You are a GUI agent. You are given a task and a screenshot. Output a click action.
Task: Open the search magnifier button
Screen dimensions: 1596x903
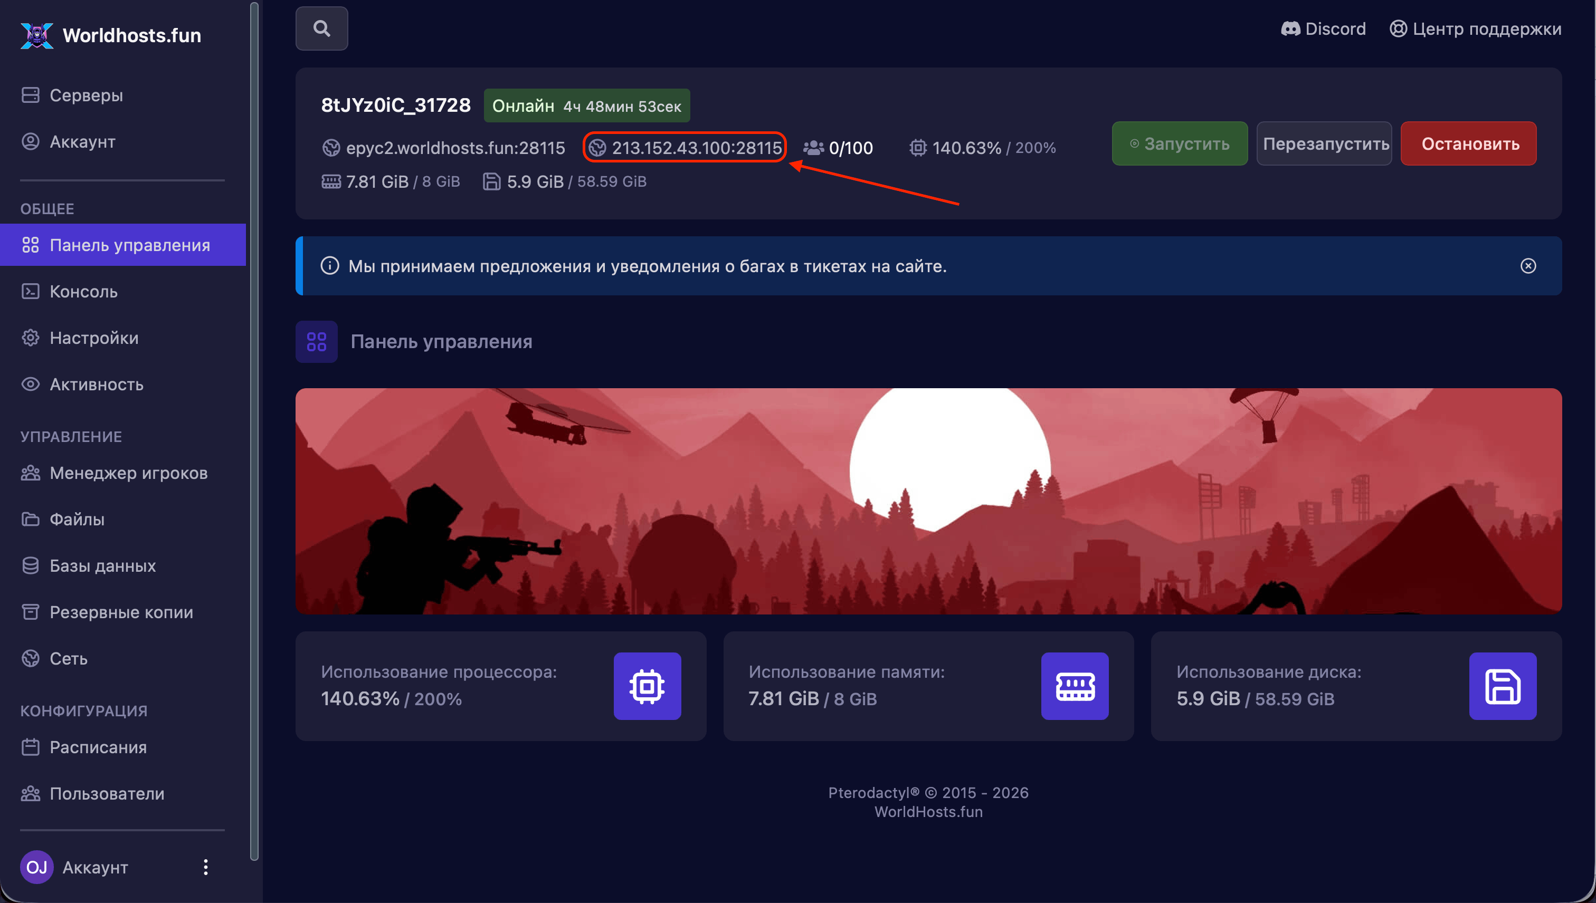point(321,28)
